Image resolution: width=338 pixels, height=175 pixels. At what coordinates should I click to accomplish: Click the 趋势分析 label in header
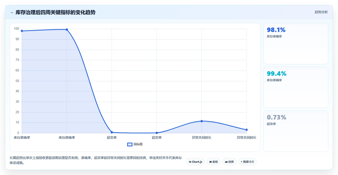pos(321,12)
